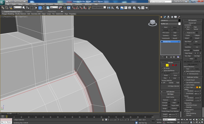Toggle the Preserve UVs checkbox
This screenshot has width=204, height=124.
(186, 33)
